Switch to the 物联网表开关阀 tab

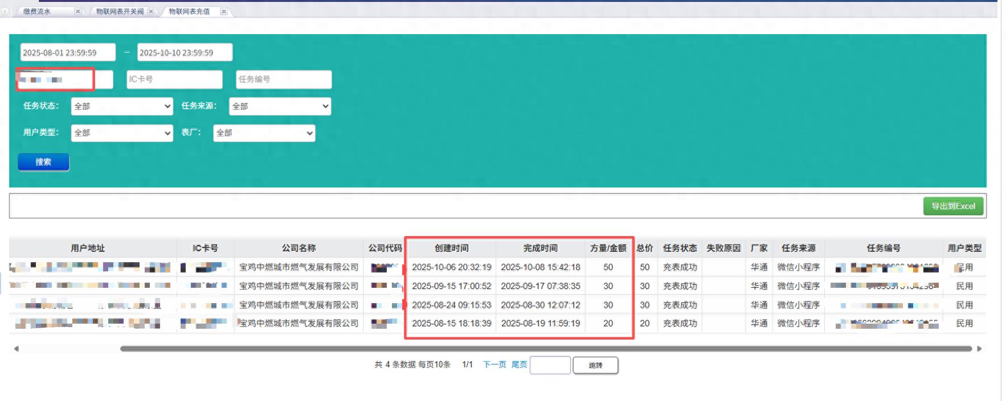[120, 11]
